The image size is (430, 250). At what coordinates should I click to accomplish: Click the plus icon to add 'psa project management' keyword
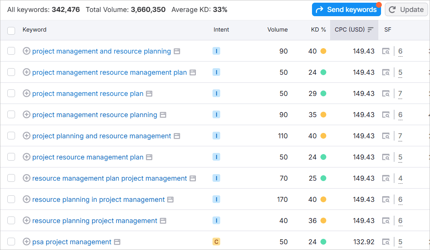[x=26, y=242]
